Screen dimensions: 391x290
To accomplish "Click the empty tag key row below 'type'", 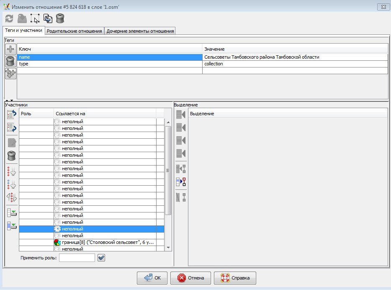I will pos(110,71).
